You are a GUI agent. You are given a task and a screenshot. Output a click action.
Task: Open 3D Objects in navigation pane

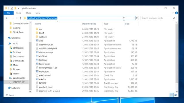(18, 48)
